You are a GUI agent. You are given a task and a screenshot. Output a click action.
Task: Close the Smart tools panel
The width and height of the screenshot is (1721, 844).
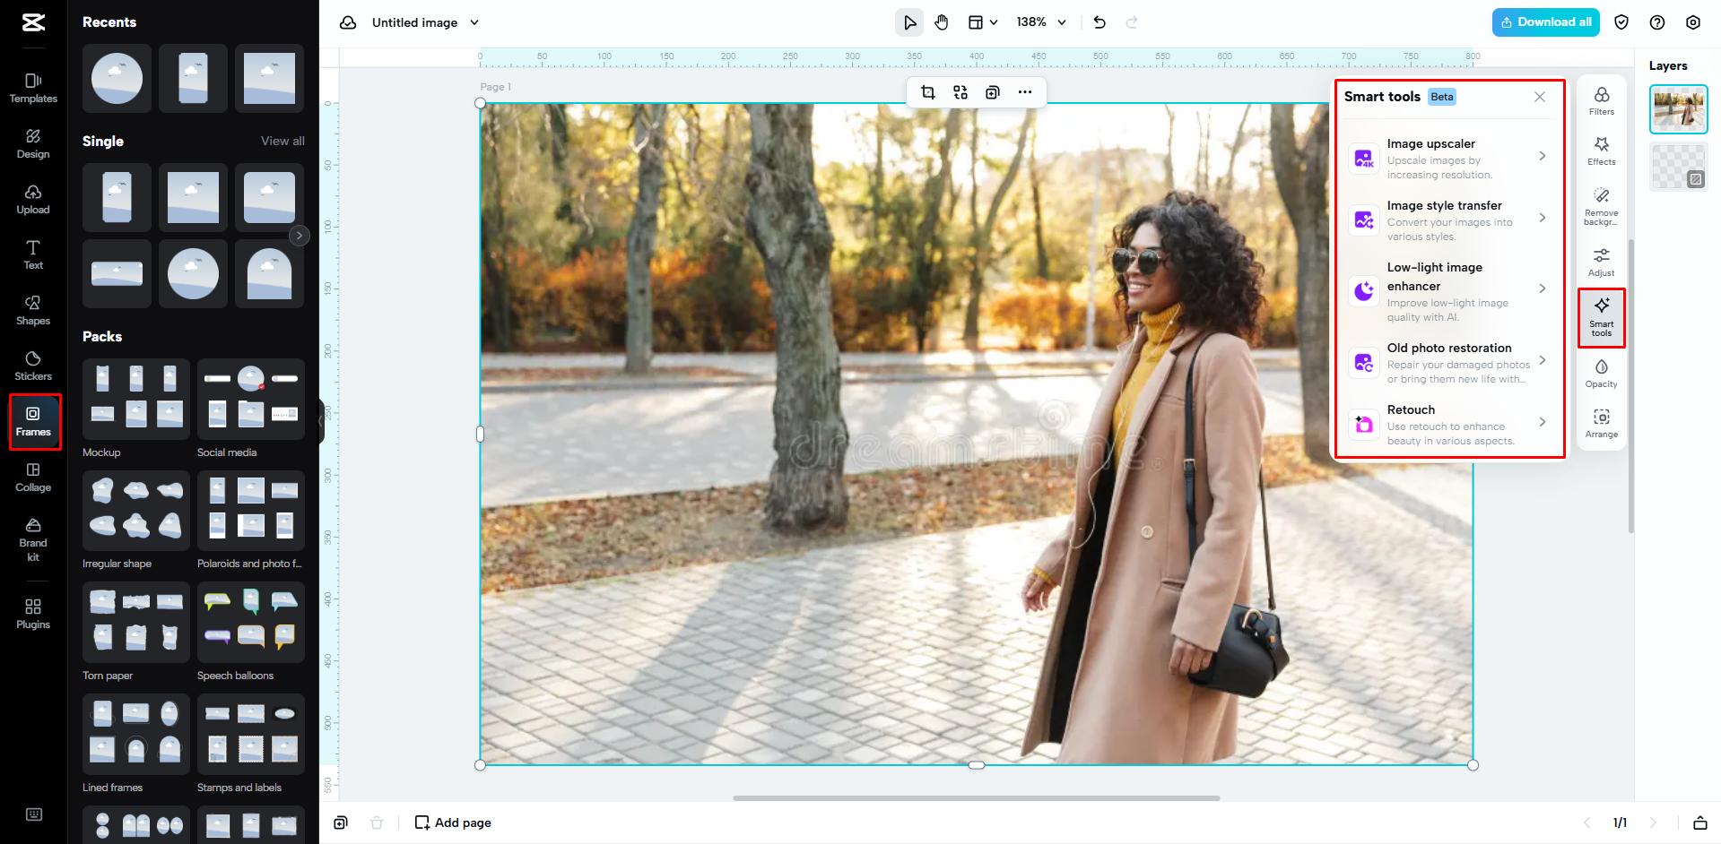pos(1540,97)
